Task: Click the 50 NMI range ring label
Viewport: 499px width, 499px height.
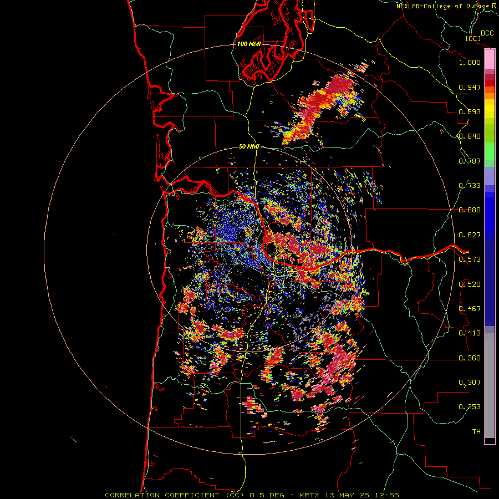Action: [x=249, y=147]
